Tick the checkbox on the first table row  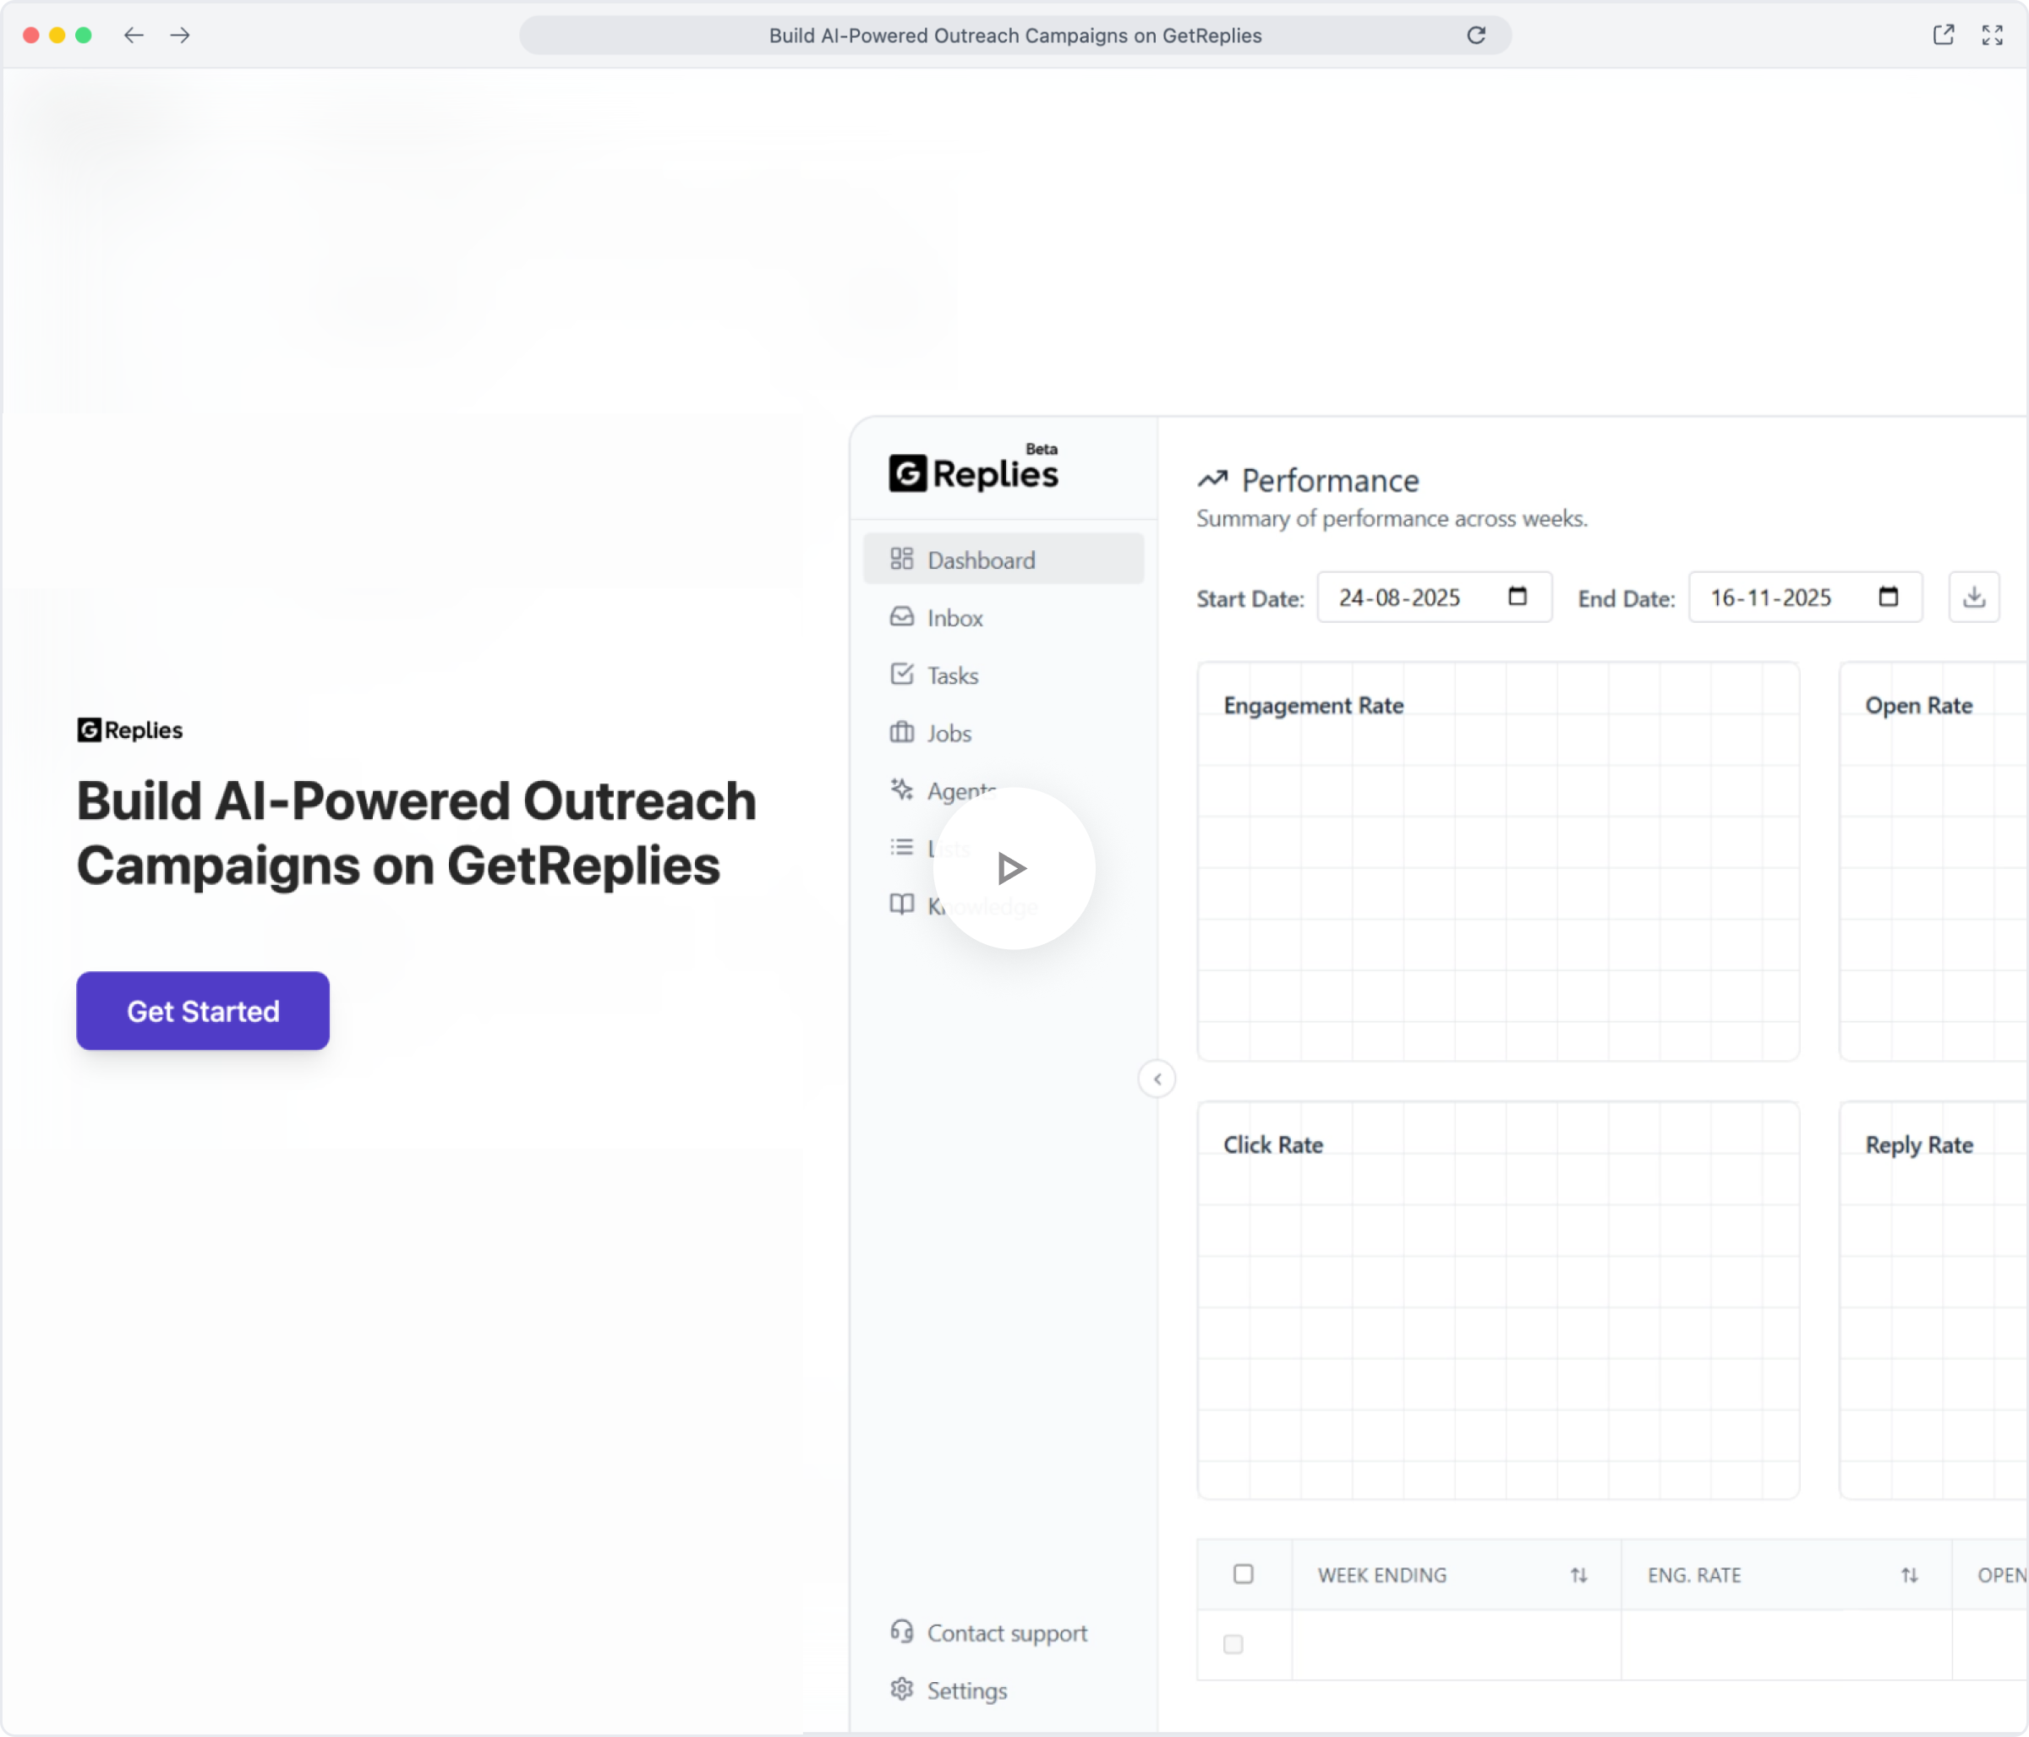tap(1233, 1645)
